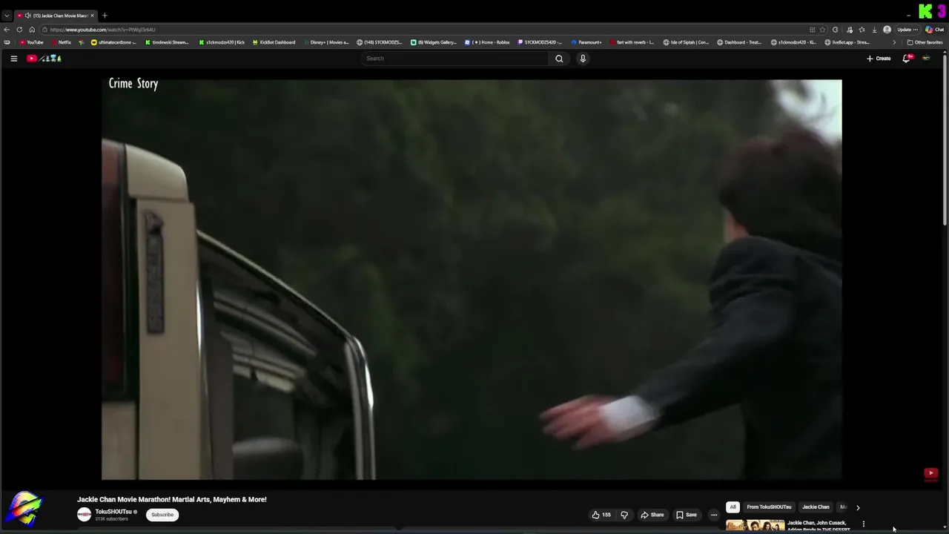The height and width of the screenshot is (534, 949).
Task: Open options for the Jackie Chan, John Cusack video
Action: click(863, 524)
